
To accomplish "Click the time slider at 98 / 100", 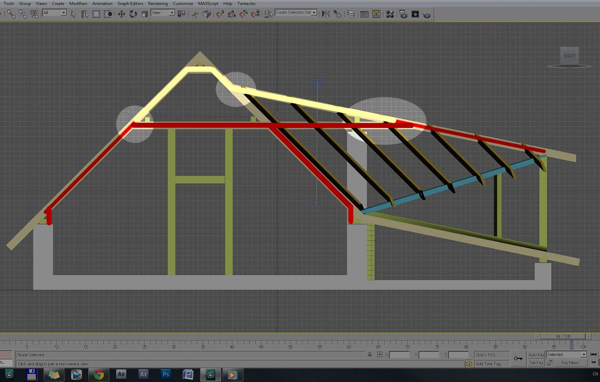I will [563, 337].
